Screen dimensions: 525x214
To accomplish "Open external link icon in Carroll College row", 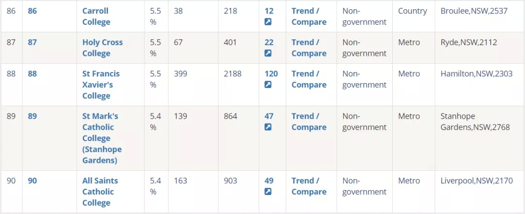I will point(268,22).
